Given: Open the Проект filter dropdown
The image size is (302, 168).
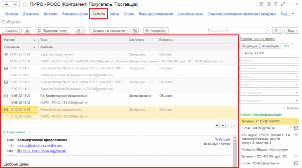Looking at the screenshot, I should (x=296, y=84).
